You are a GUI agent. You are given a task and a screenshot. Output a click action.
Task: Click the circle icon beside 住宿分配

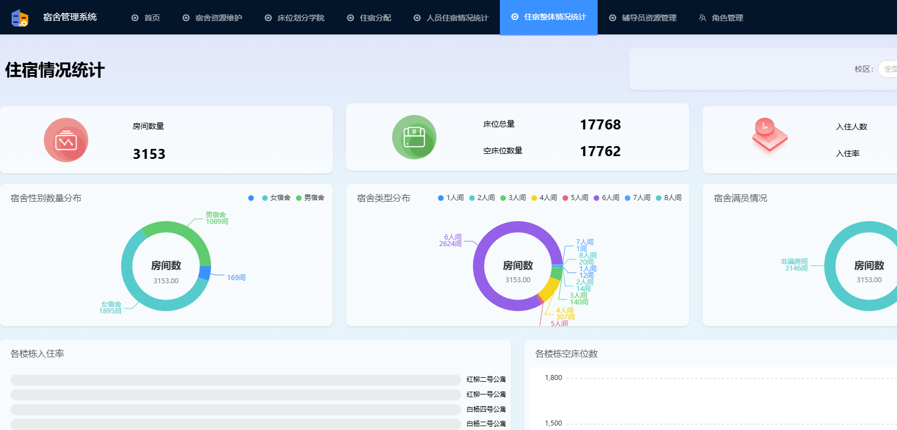click(350, 18)
